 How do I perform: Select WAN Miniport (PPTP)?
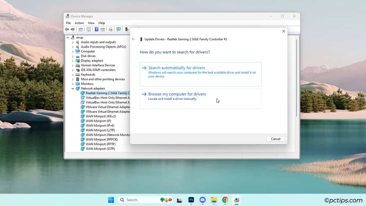point(100,144)
